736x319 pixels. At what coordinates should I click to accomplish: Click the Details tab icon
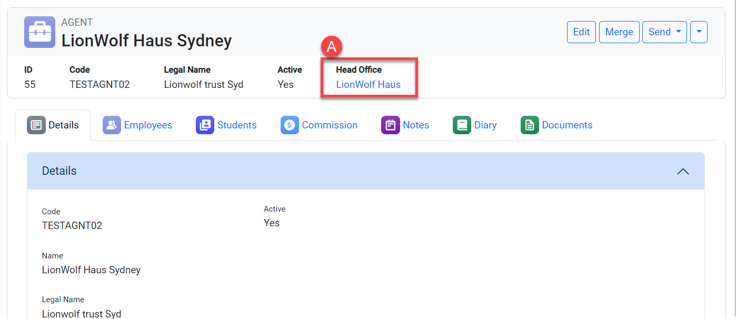pyautogui.click(x=36, y=125)
